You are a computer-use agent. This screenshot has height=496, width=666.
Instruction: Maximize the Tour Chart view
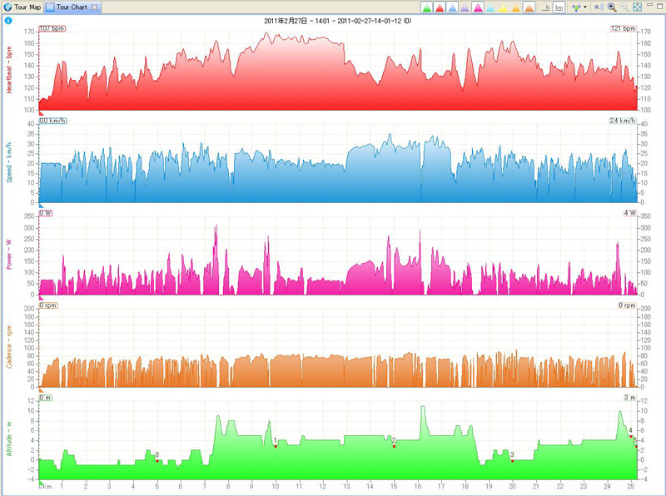[x=659, y=6]
